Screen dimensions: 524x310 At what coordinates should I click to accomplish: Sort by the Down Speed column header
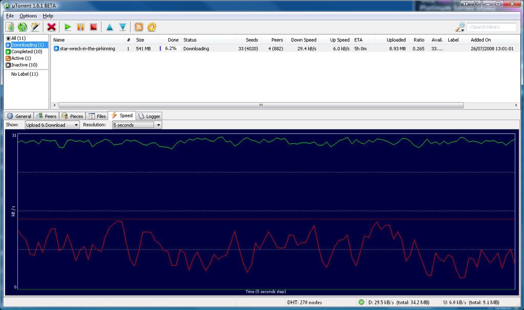[303, 40]
